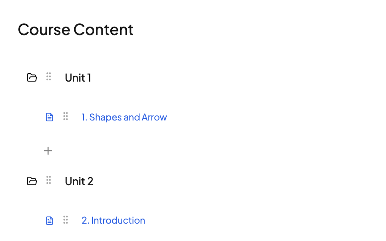386x241 pixels.
Task: Open the 1. Shapes and Arrow lesson link
Action: 124,117
